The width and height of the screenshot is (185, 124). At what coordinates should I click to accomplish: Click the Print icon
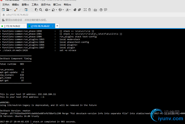(x=47, y=10)
